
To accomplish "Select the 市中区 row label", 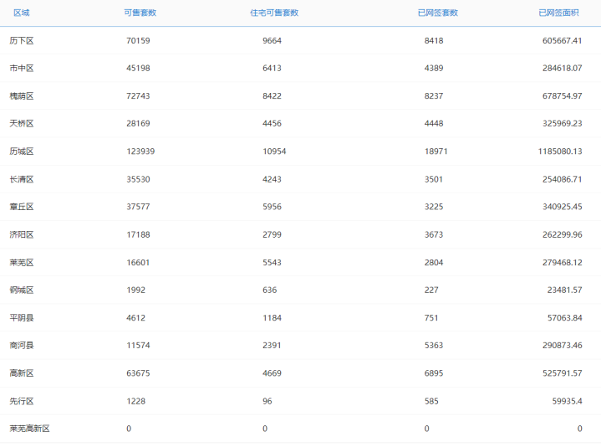I will click(x=22, y=69).
